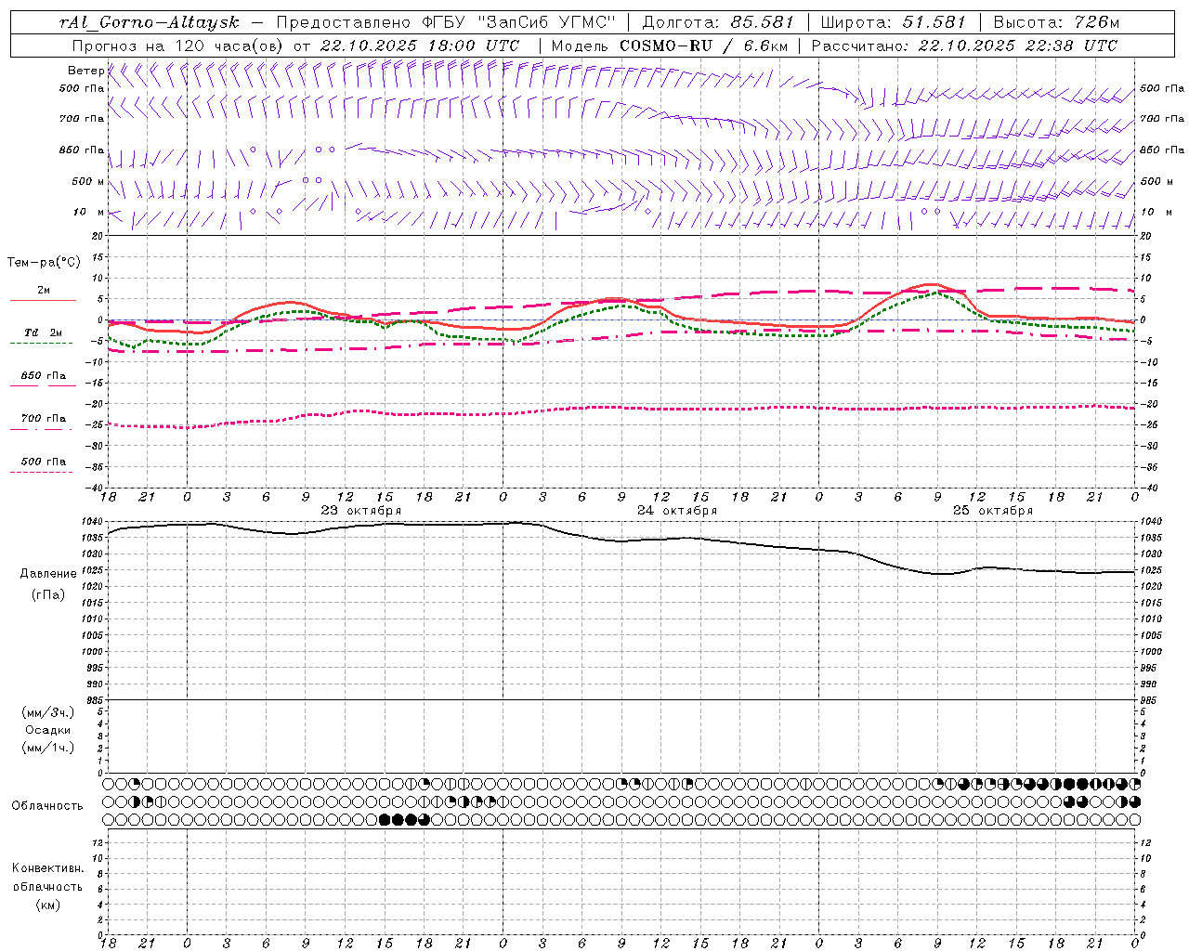The width and height of the screenshot is (1189, 951).
Task: Click the 2м temperature legend label
Action: coord(44,290)
